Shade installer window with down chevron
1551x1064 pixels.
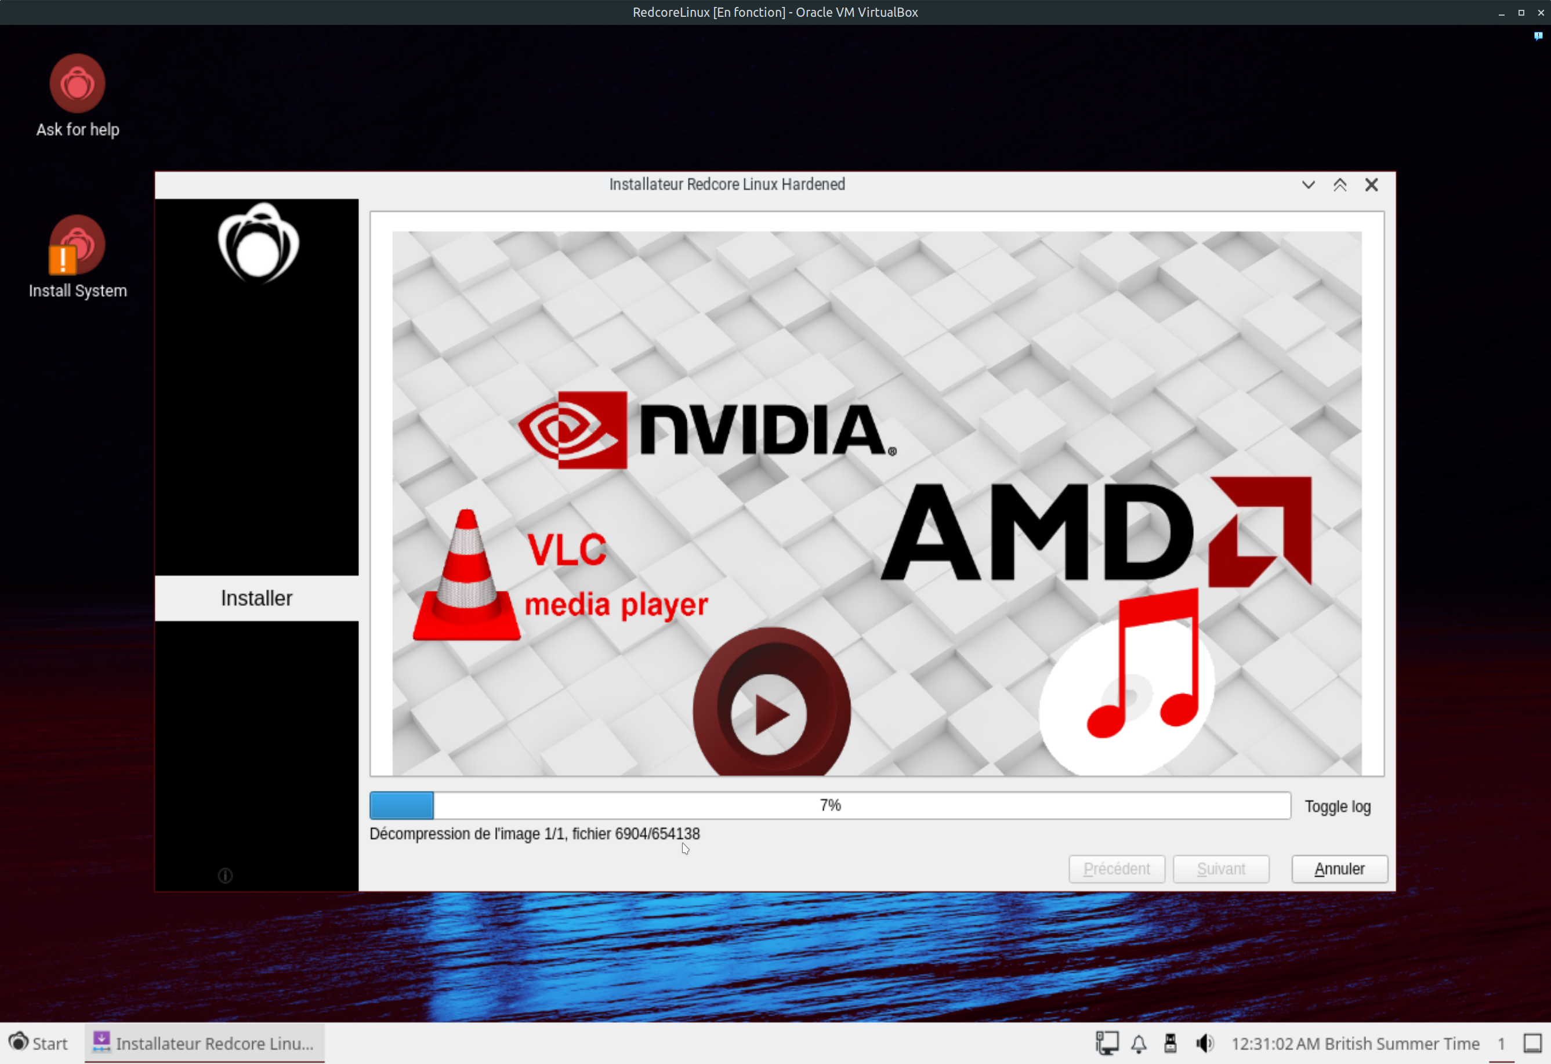(x=1308, y=185)
